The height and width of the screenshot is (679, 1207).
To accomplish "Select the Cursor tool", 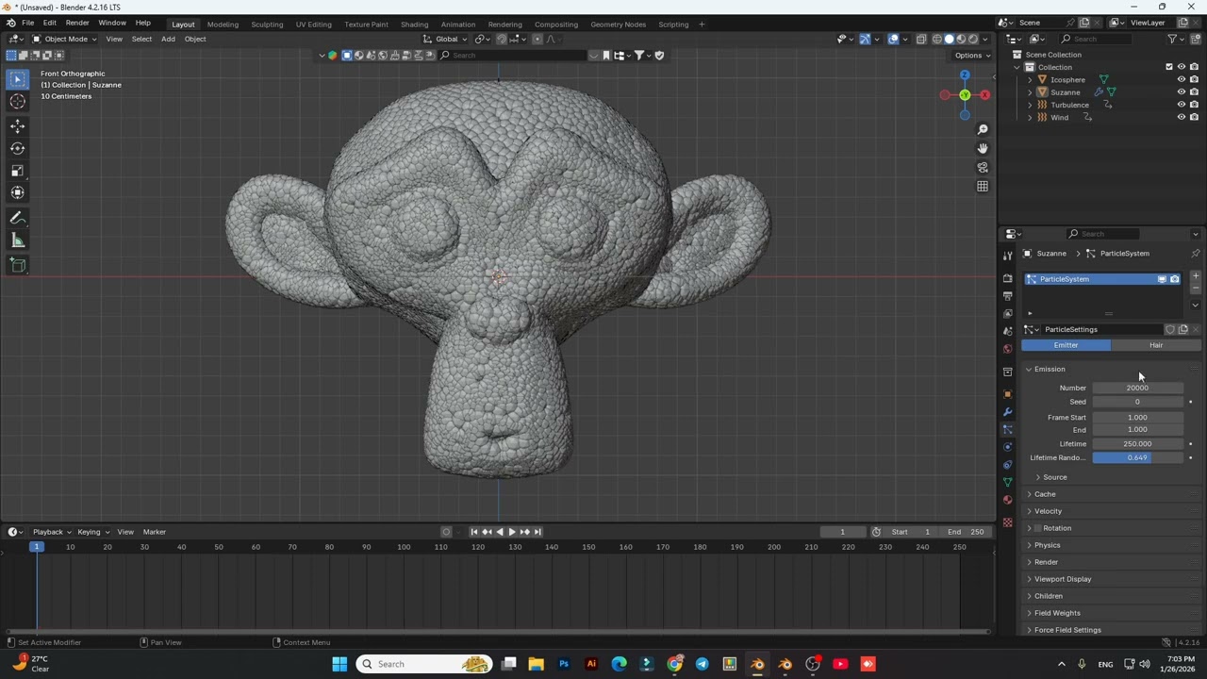I will [x=17, y=102].
